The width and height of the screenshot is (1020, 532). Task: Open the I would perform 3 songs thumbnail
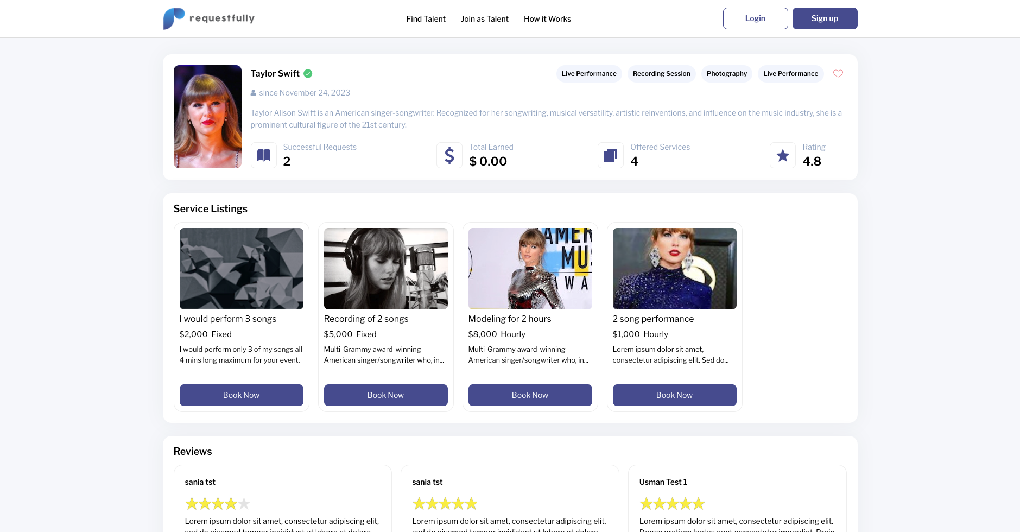(242, 269)
